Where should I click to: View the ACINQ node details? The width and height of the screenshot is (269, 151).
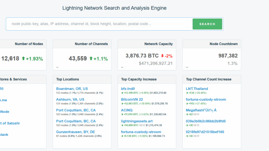point(127,110)
